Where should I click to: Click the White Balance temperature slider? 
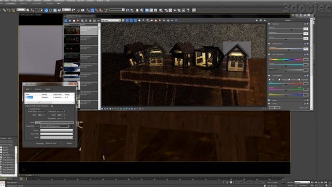click(286, 49)
